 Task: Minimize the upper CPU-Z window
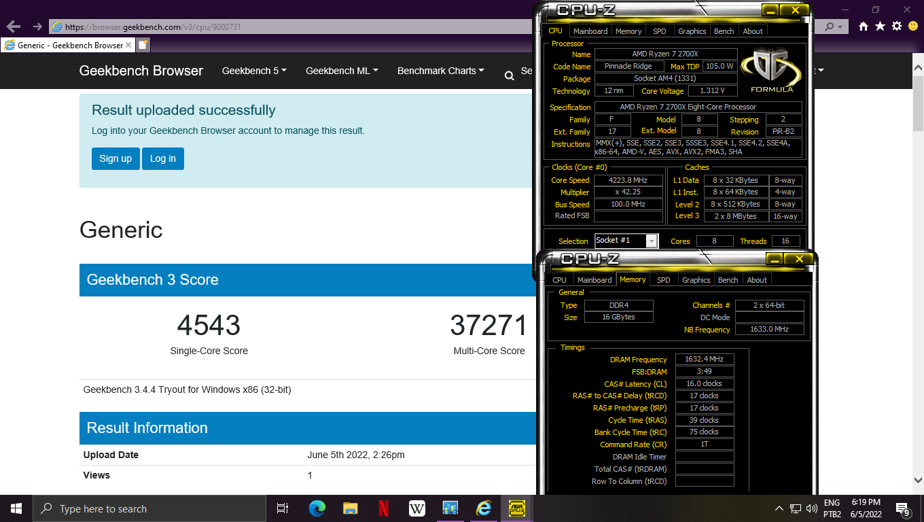coord(770,10)
